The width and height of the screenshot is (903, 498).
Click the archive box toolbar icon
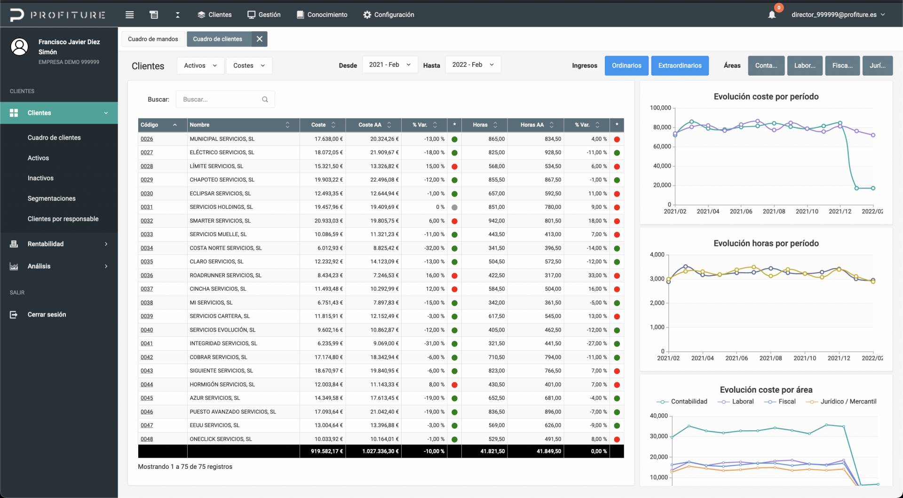154,15
